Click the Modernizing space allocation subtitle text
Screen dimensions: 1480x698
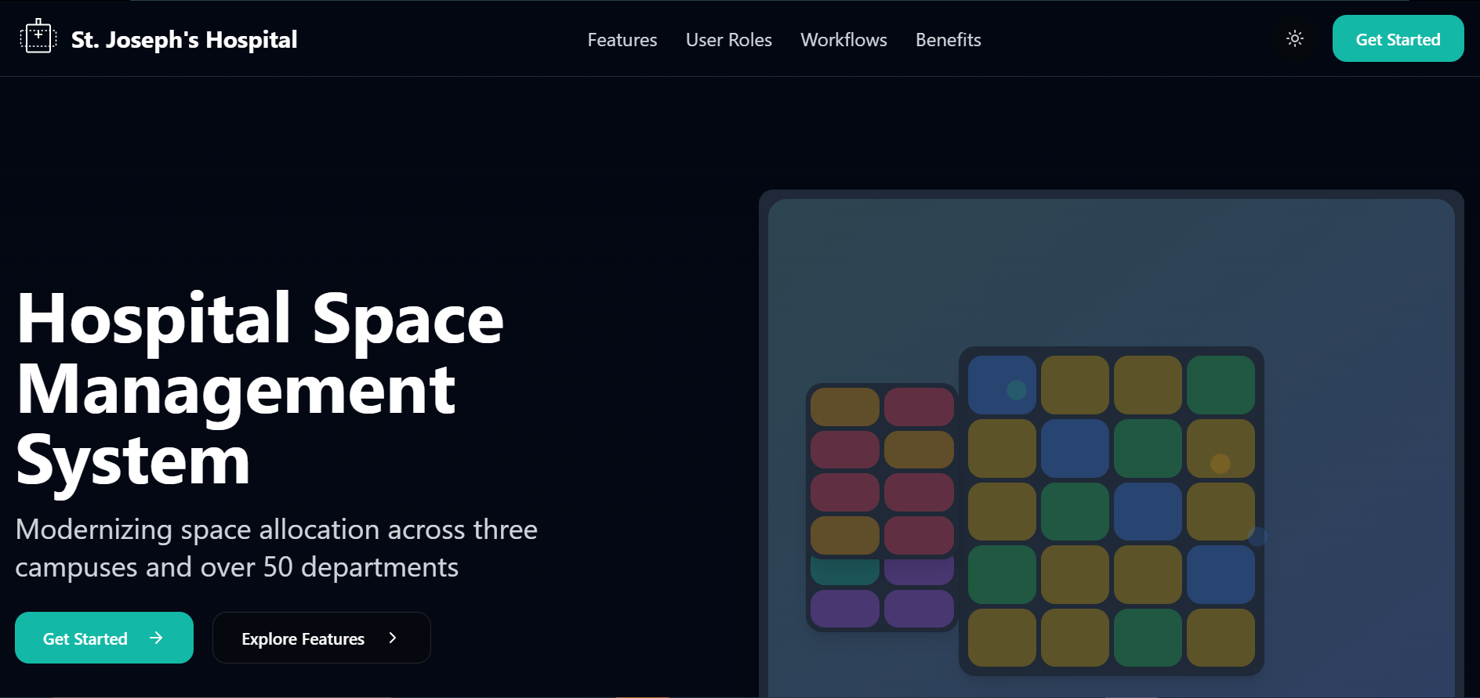(x=276, y=548)
